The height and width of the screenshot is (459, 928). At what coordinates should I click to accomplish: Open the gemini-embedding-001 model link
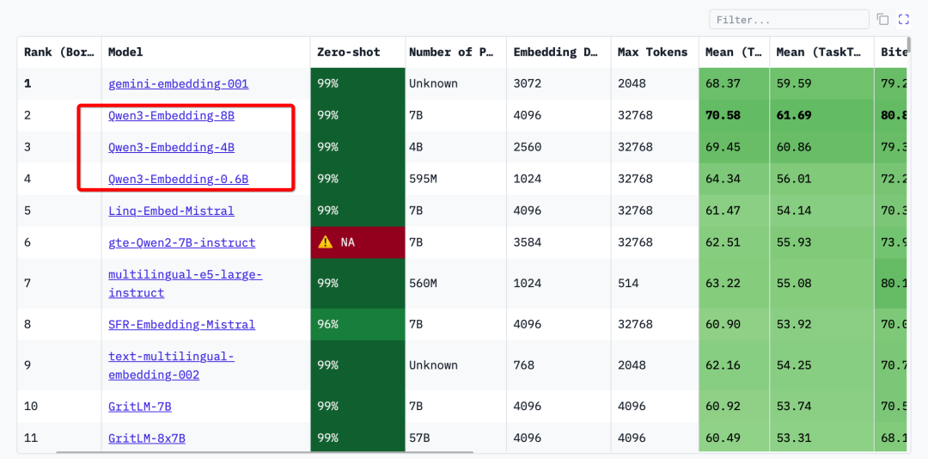178,83
